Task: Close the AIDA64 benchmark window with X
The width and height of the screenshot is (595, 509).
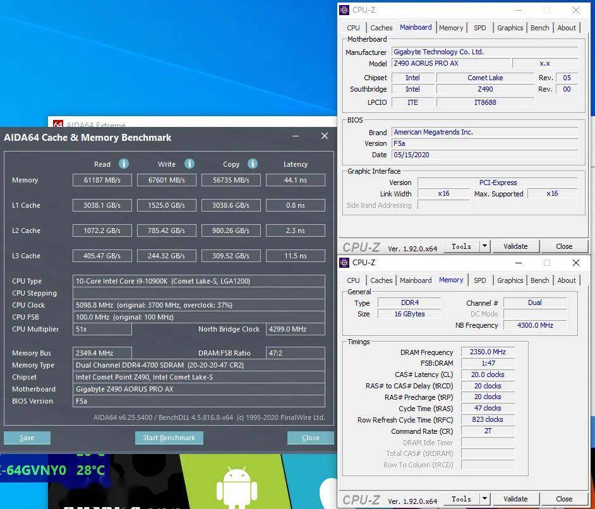Action: 325,136
